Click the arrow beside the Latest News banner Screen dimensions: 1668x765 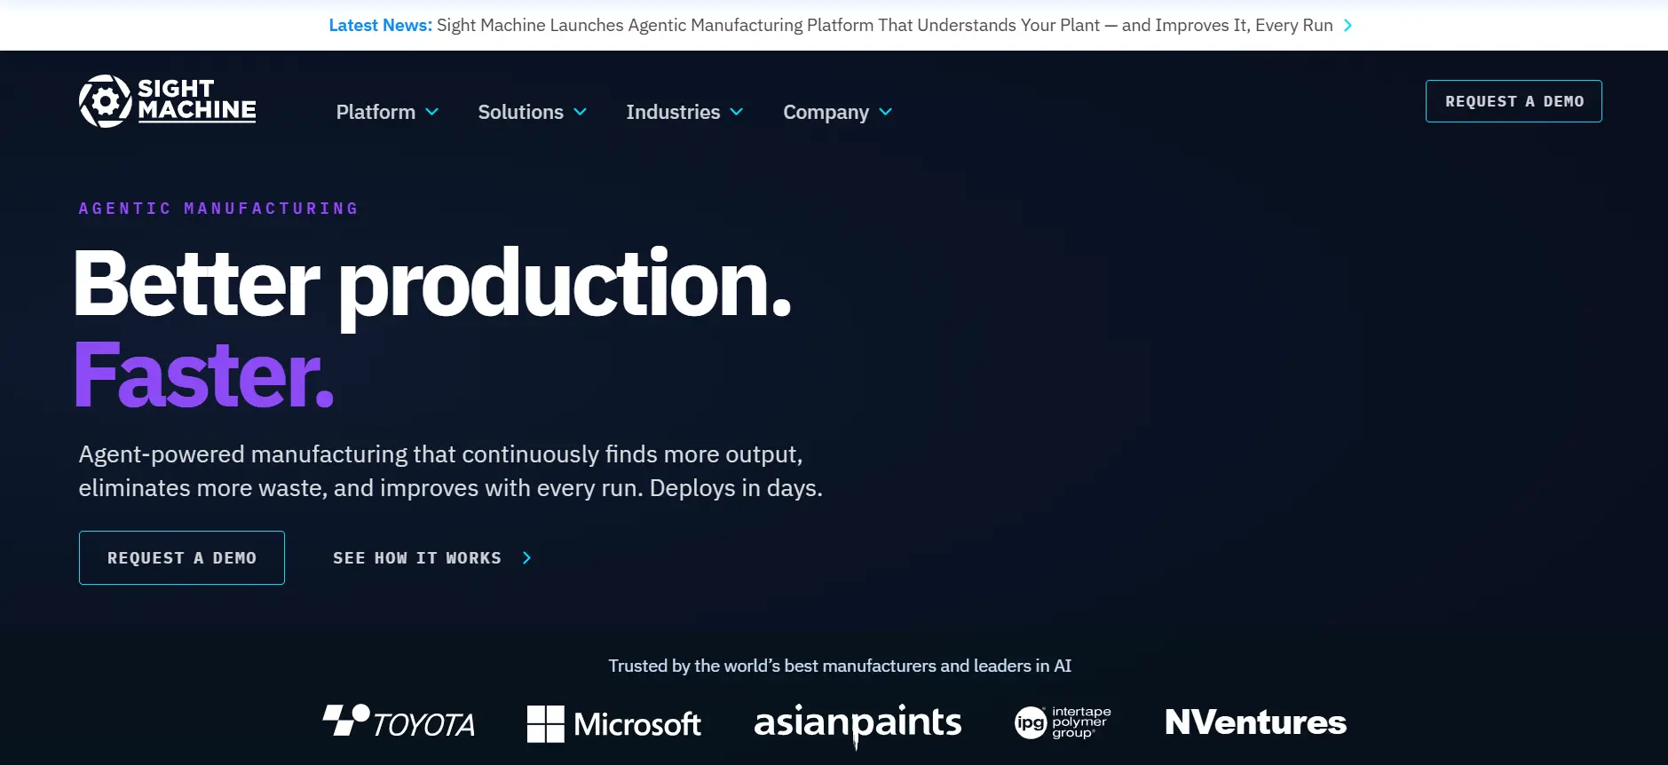click(x=1348, y=26)
